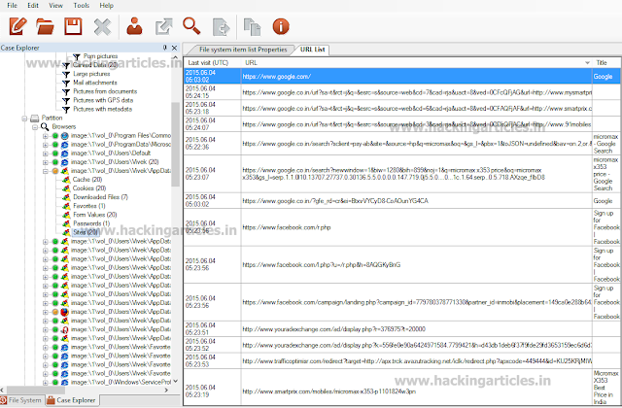Expand the Firefox profile tree node
The width and height of the screenshot is (622, 408).
tap(46, 312)
